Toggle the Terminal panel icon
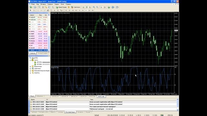 (x=49, y=7)
